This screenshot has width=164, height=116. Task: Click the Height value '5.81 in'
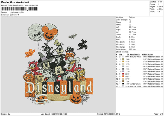pos(160,7)
